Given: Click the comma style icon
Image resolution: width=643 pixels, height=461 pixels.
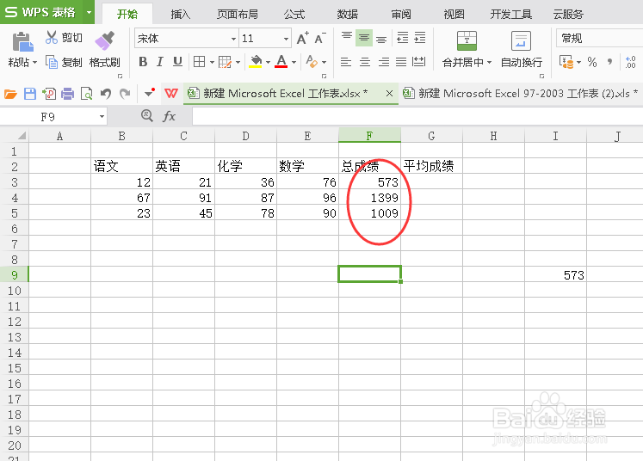Looking at the screenshot, I should [609, 62].
